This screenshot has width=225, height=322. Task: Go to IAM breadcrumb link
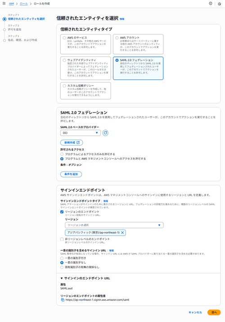pos(11,4)
